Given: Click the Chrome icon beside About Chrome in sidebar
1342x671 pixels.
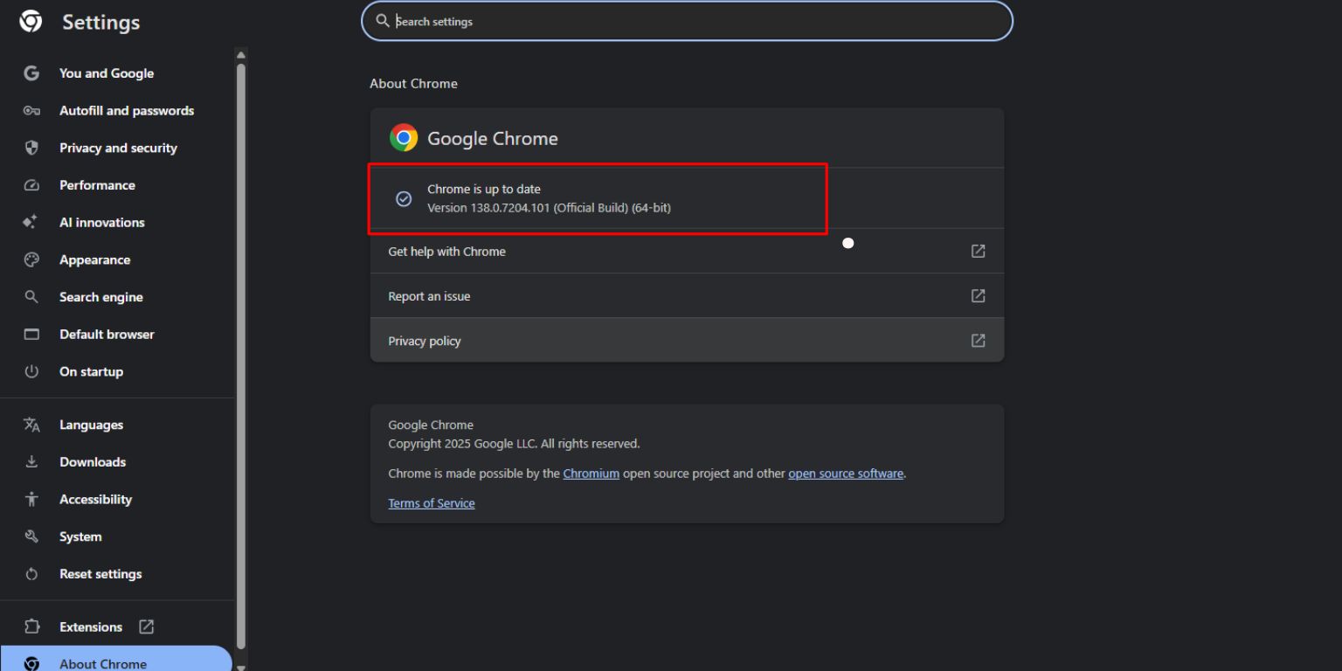Looking at the screenshot, I should (31, 664).
